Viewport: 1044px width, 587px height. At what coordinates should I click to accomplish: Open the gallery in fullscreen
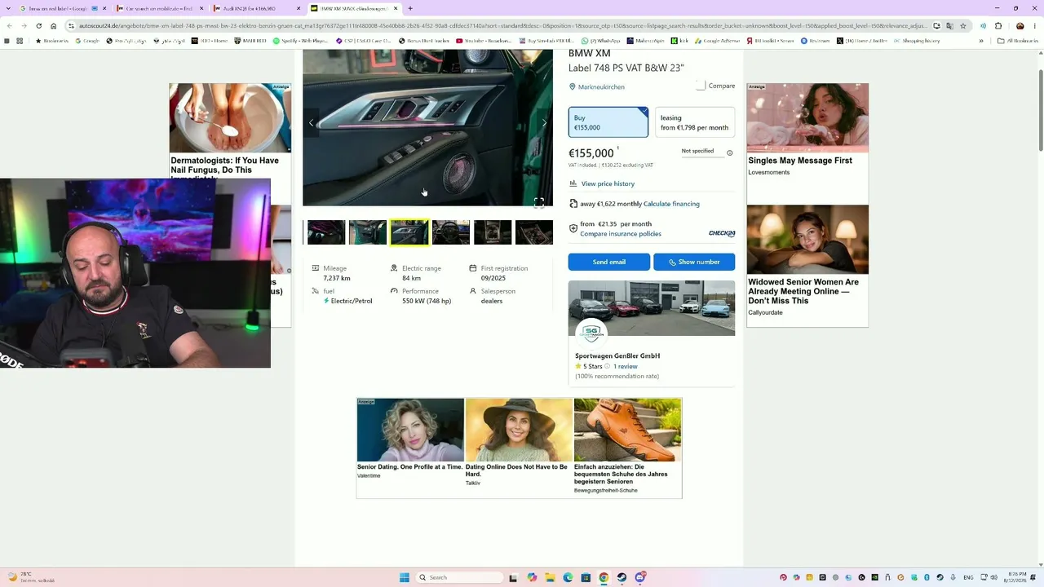[539, 202]
